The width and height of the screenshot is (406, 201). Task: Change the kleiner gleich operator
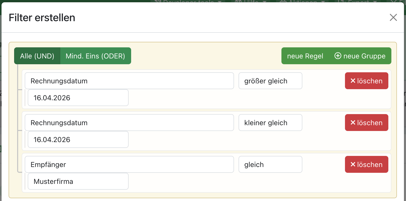click(x=270, y=123)
